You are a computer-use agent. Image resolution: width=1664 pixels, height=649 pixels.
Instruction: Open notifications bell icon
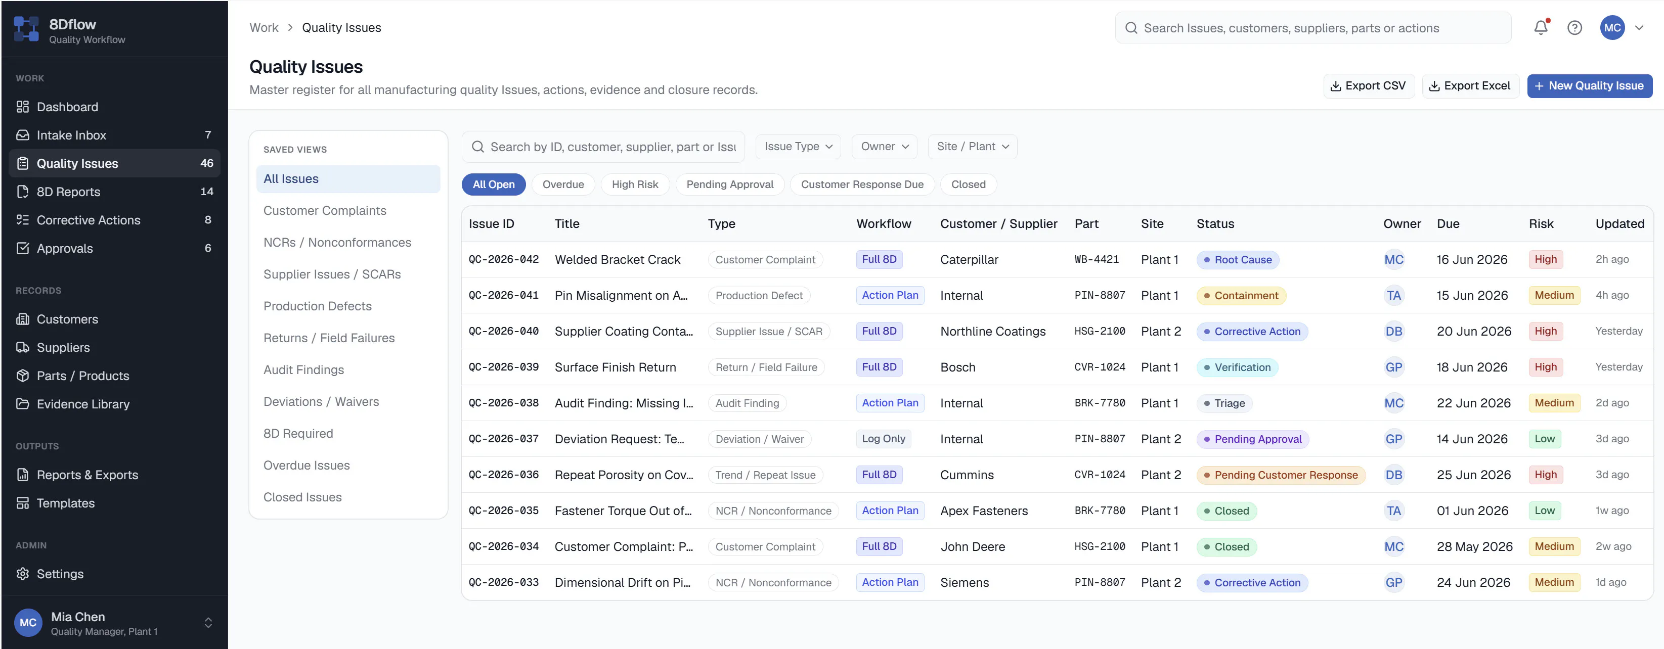(x=1541, y=28)
